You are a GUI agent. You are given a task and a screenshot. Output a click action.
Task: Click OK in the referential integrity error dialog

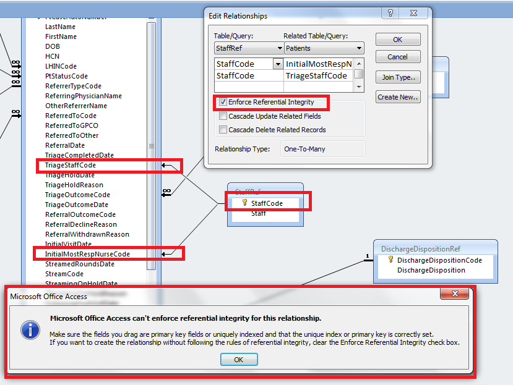coord(239,360)
